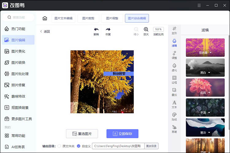This screenshot has height=153, width=230.
Task: Expand the 寒冷 filter dropdown arrow
Action: 209,132
